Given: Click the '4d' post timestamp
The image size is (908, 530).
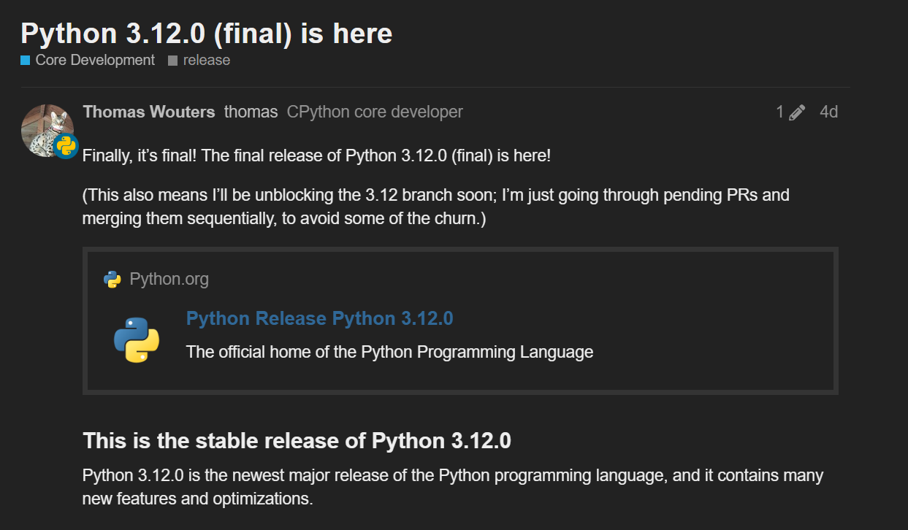Looking at the screenshot, I should [828, 111].
